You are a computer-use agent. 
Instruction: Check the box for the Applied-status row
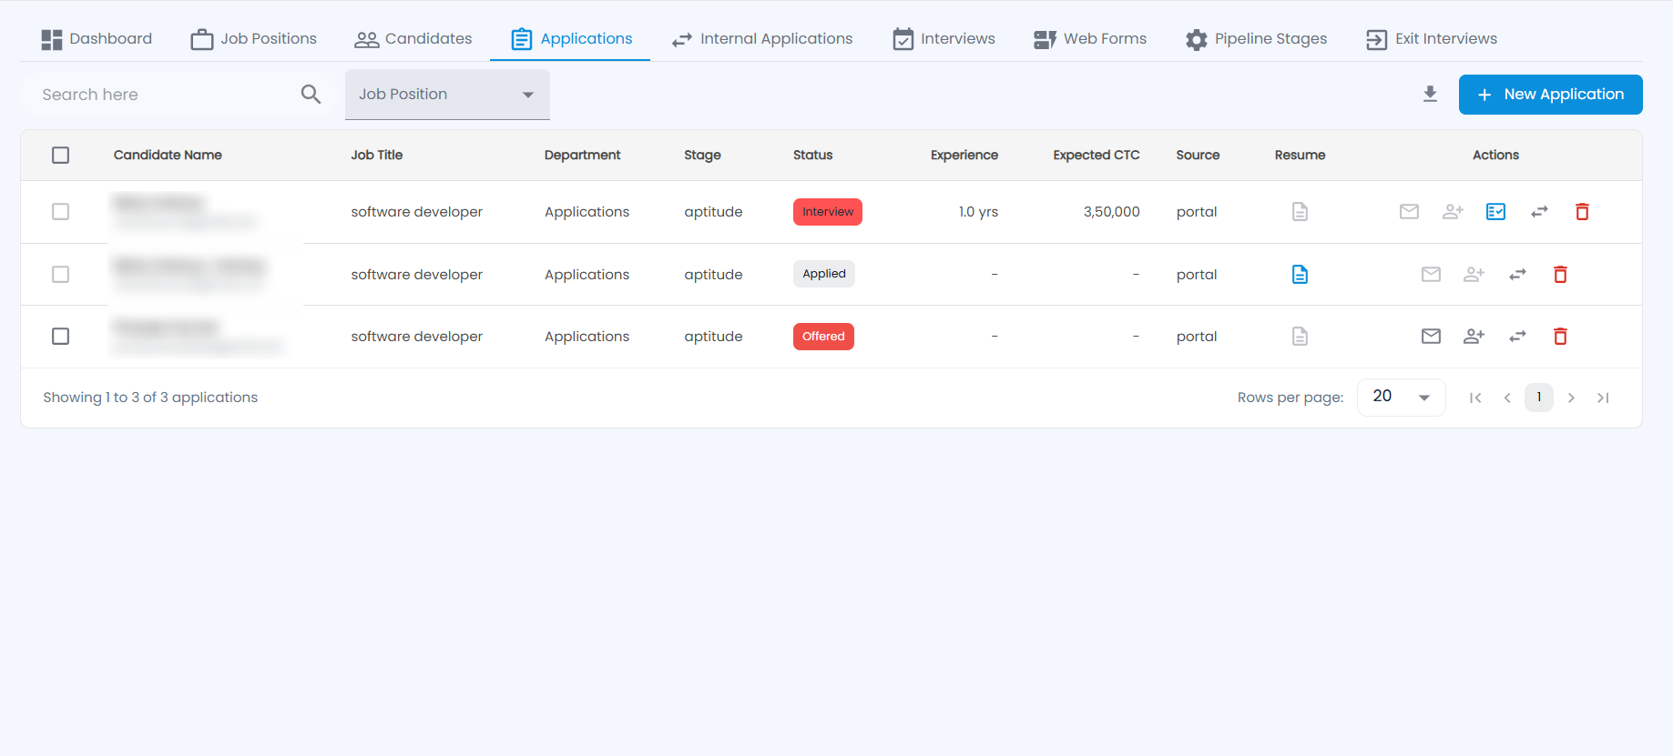coord(61,275)
